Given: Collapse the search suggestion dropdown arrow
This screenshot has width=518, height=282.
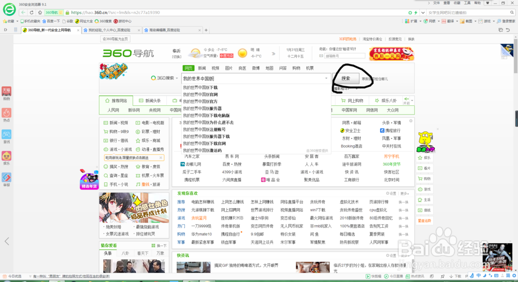Looking at the screenshot, I should tap(326, 79).
